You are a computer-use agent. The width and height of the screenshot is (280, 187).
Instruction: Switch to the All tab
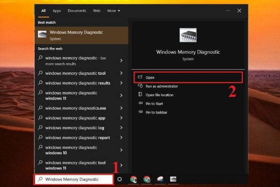(43, 11)
